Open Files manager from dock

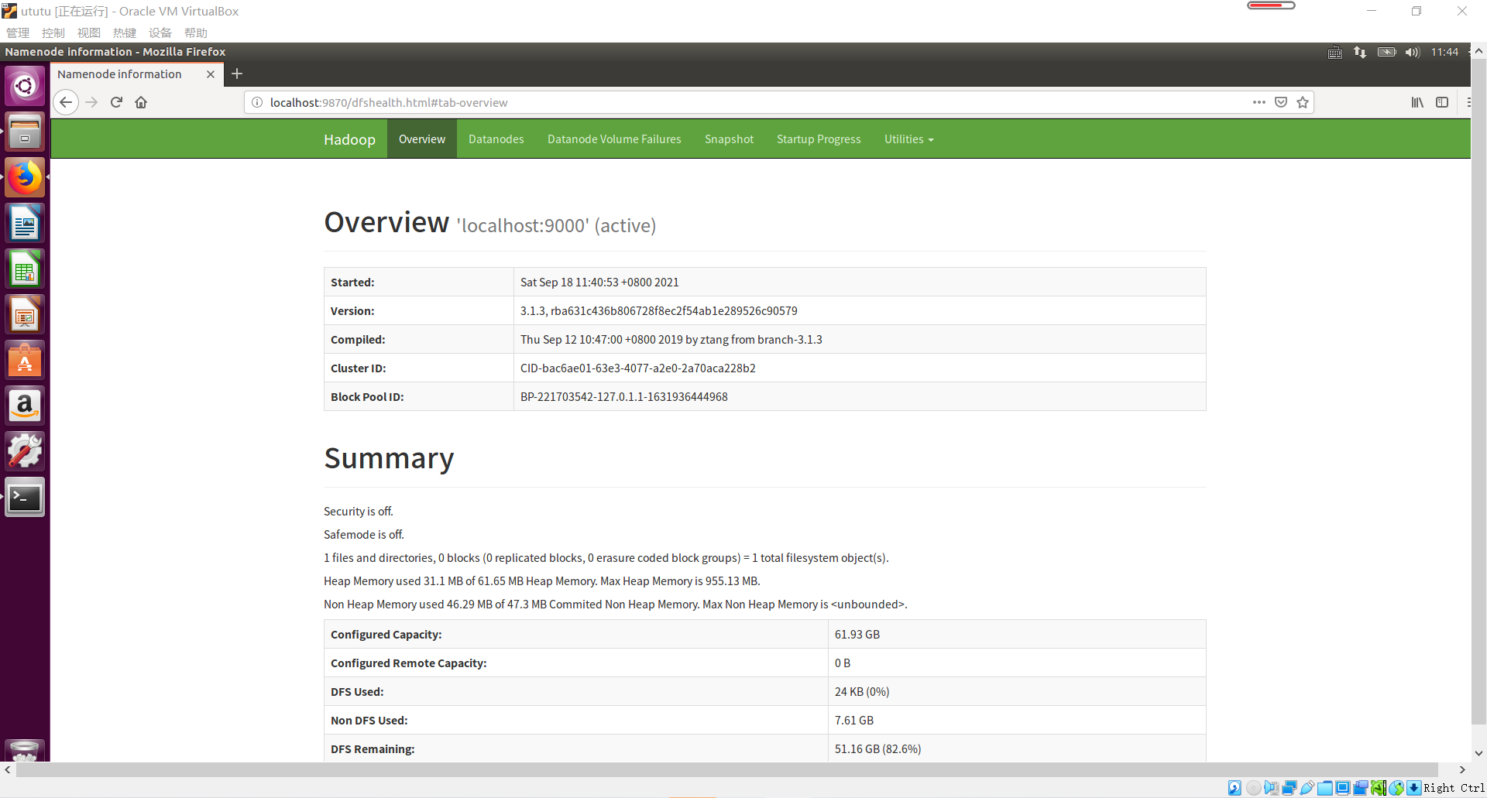point(25,132)
